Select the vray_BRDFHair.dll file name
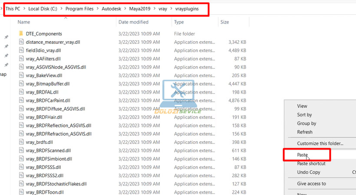356x195 pixels. point(44,117)
